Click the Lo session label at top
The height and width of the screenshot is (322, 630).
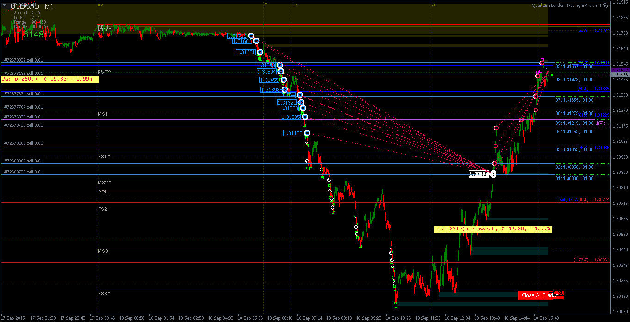coord(295,5)
